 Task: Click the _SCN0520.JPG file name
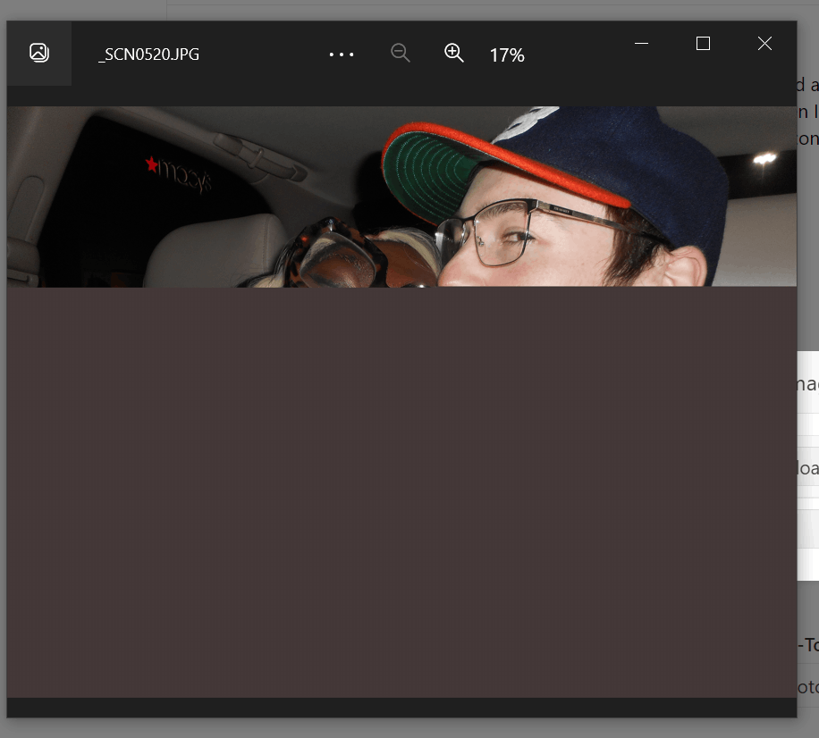148,55
